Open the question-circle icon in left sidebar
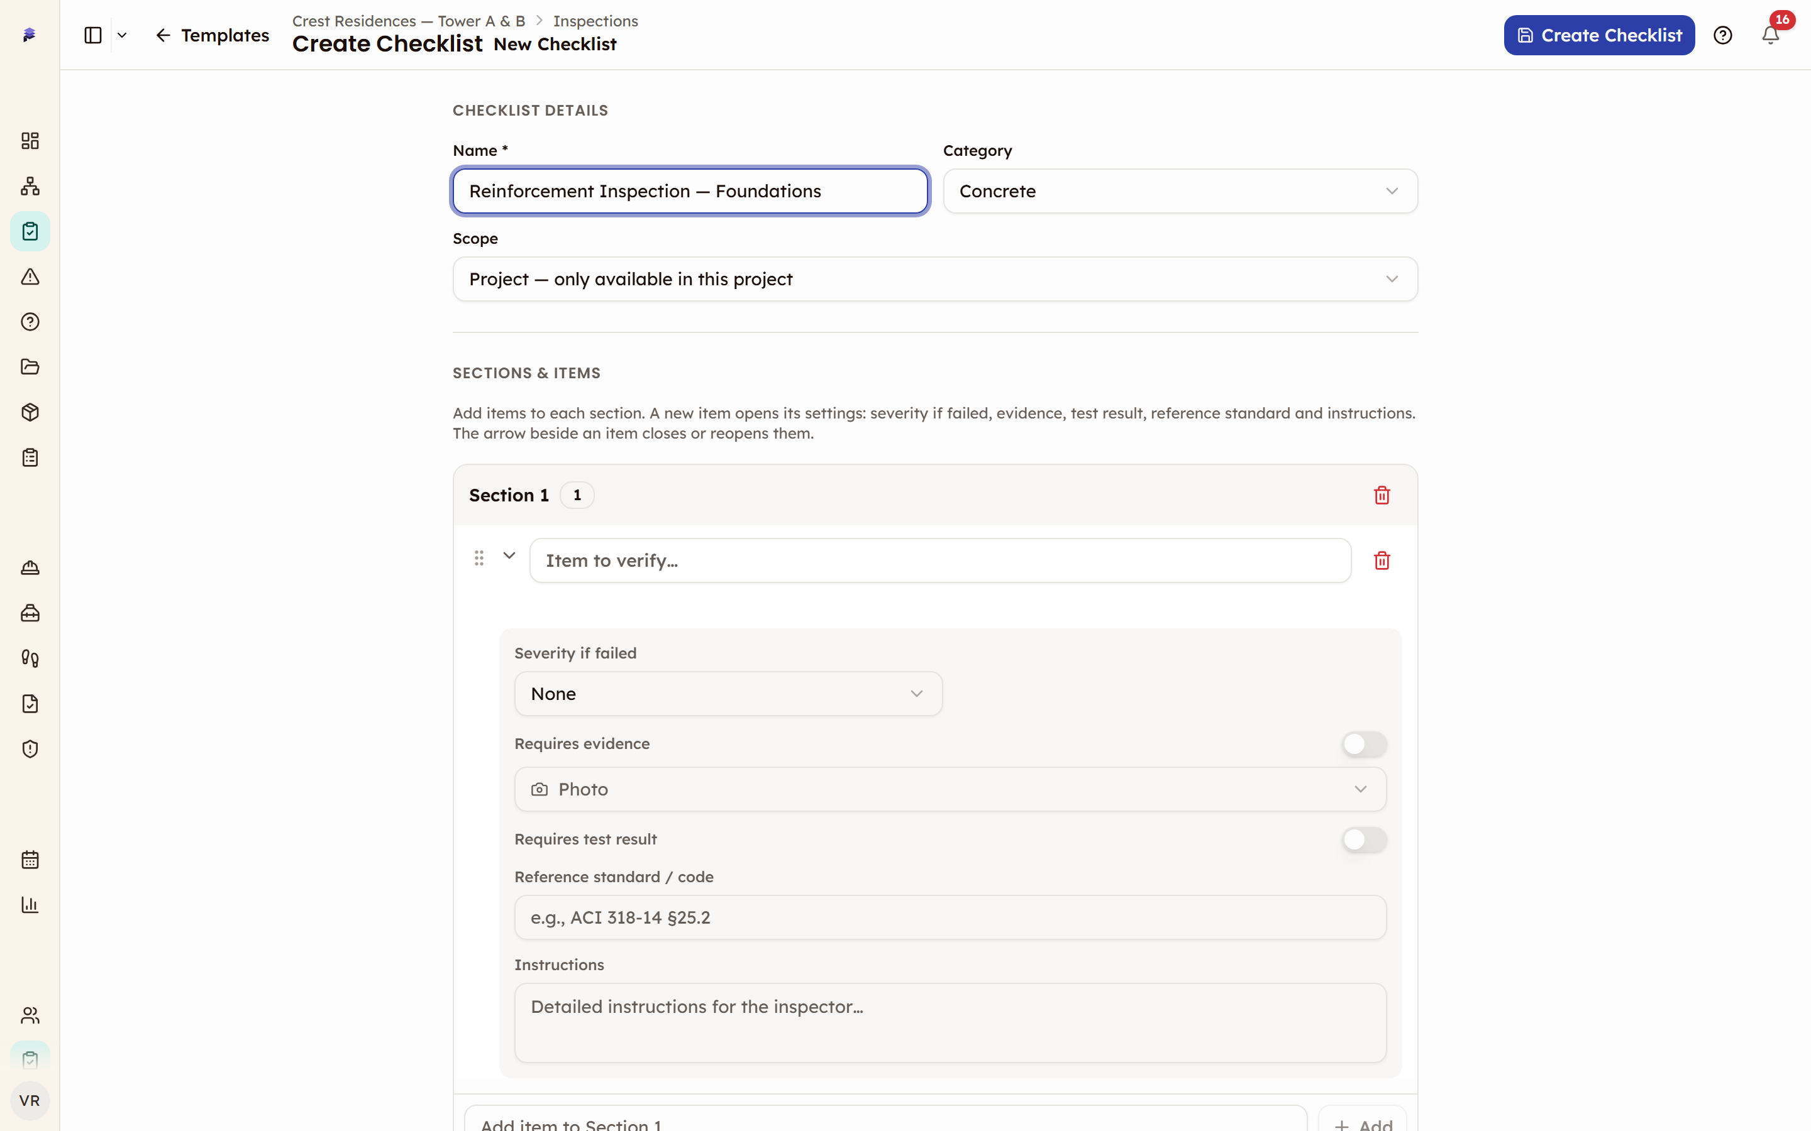The height and width of the screenshot is (1131, 1811). [x=30, y=322]
